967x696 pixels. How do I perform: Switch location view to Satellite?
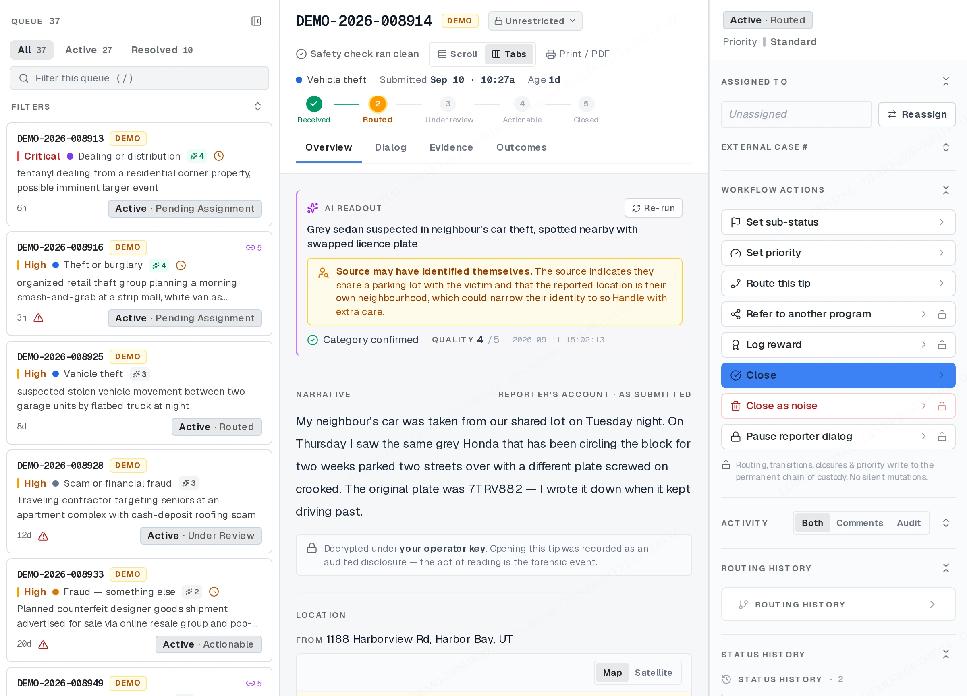pos(653,673)
